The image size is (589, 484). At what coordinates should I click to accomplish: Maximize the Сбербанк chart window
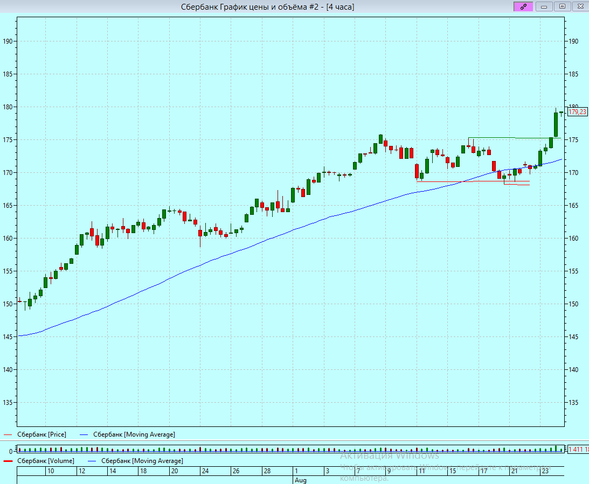(x=562, y=6)
